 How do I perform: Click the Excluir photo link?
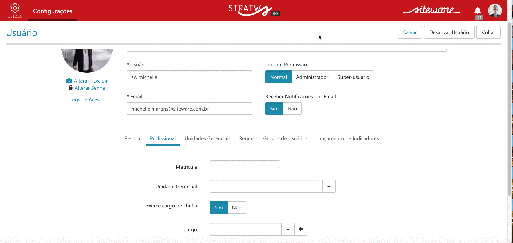coord(100,81)
